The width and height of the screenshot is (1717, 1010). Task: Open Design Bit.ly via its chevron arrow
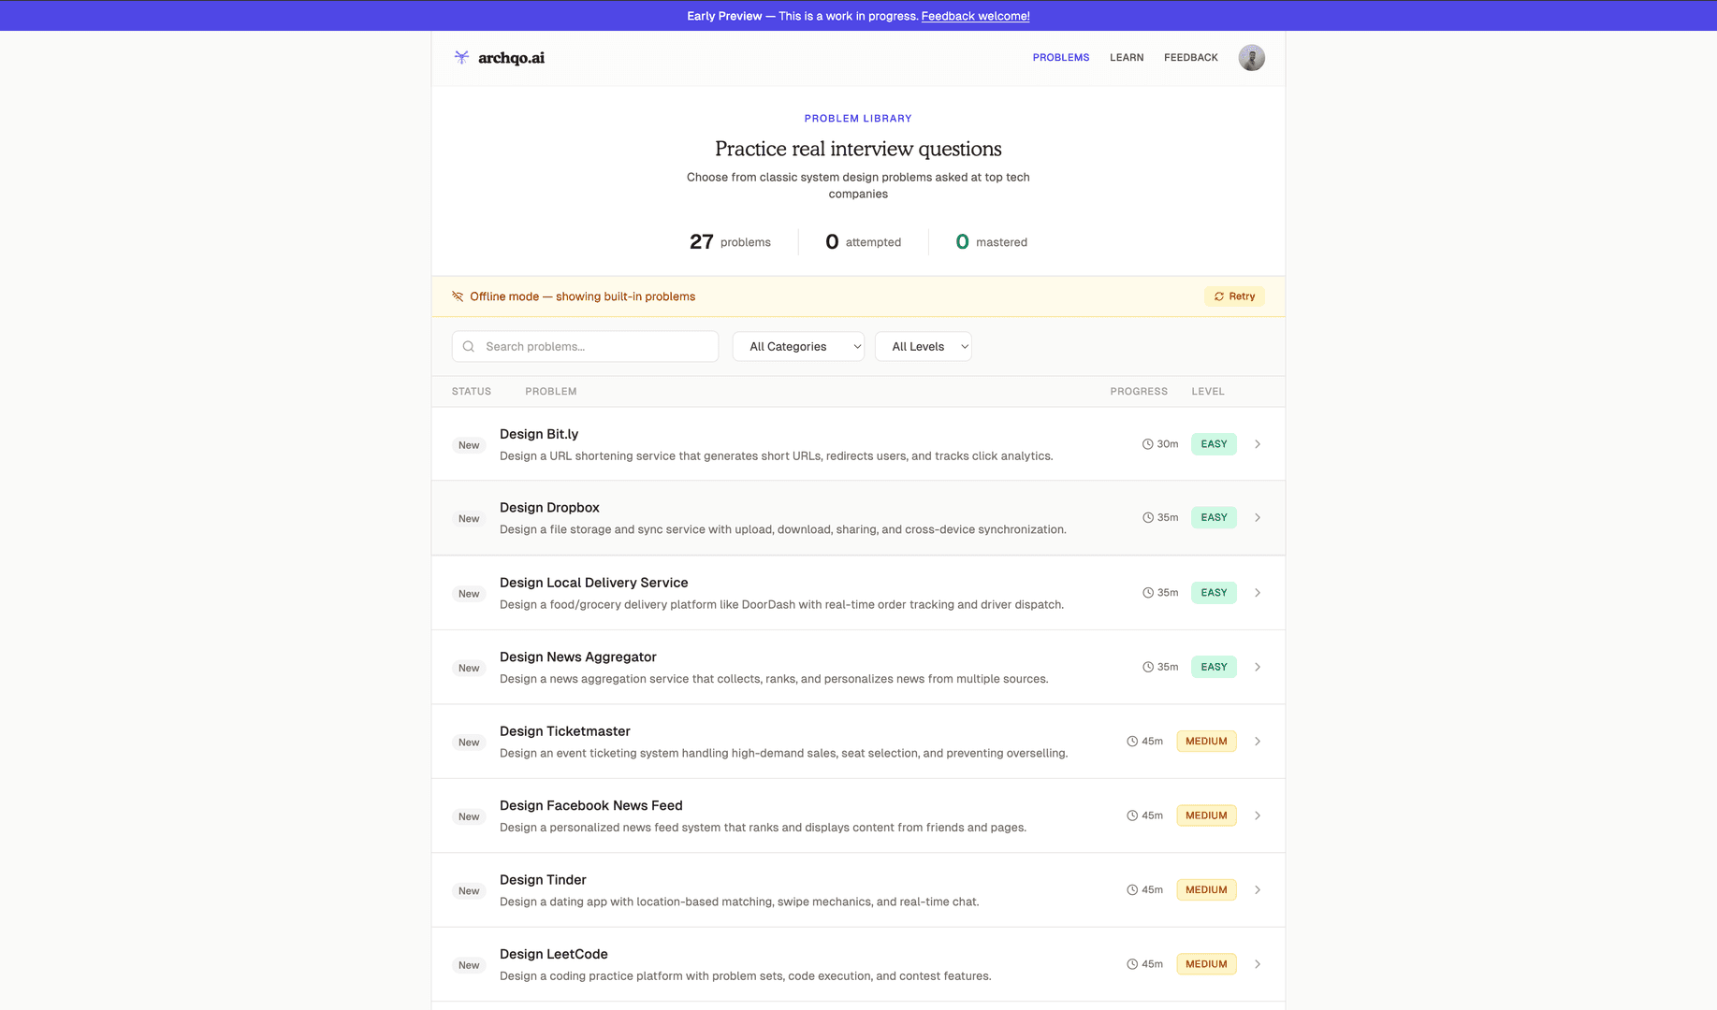click(1258, 444)
